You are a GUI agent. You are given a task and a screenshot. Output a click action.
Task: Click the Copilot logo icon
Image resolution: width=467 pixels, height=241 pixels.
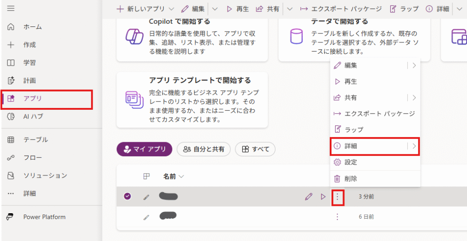135,36
